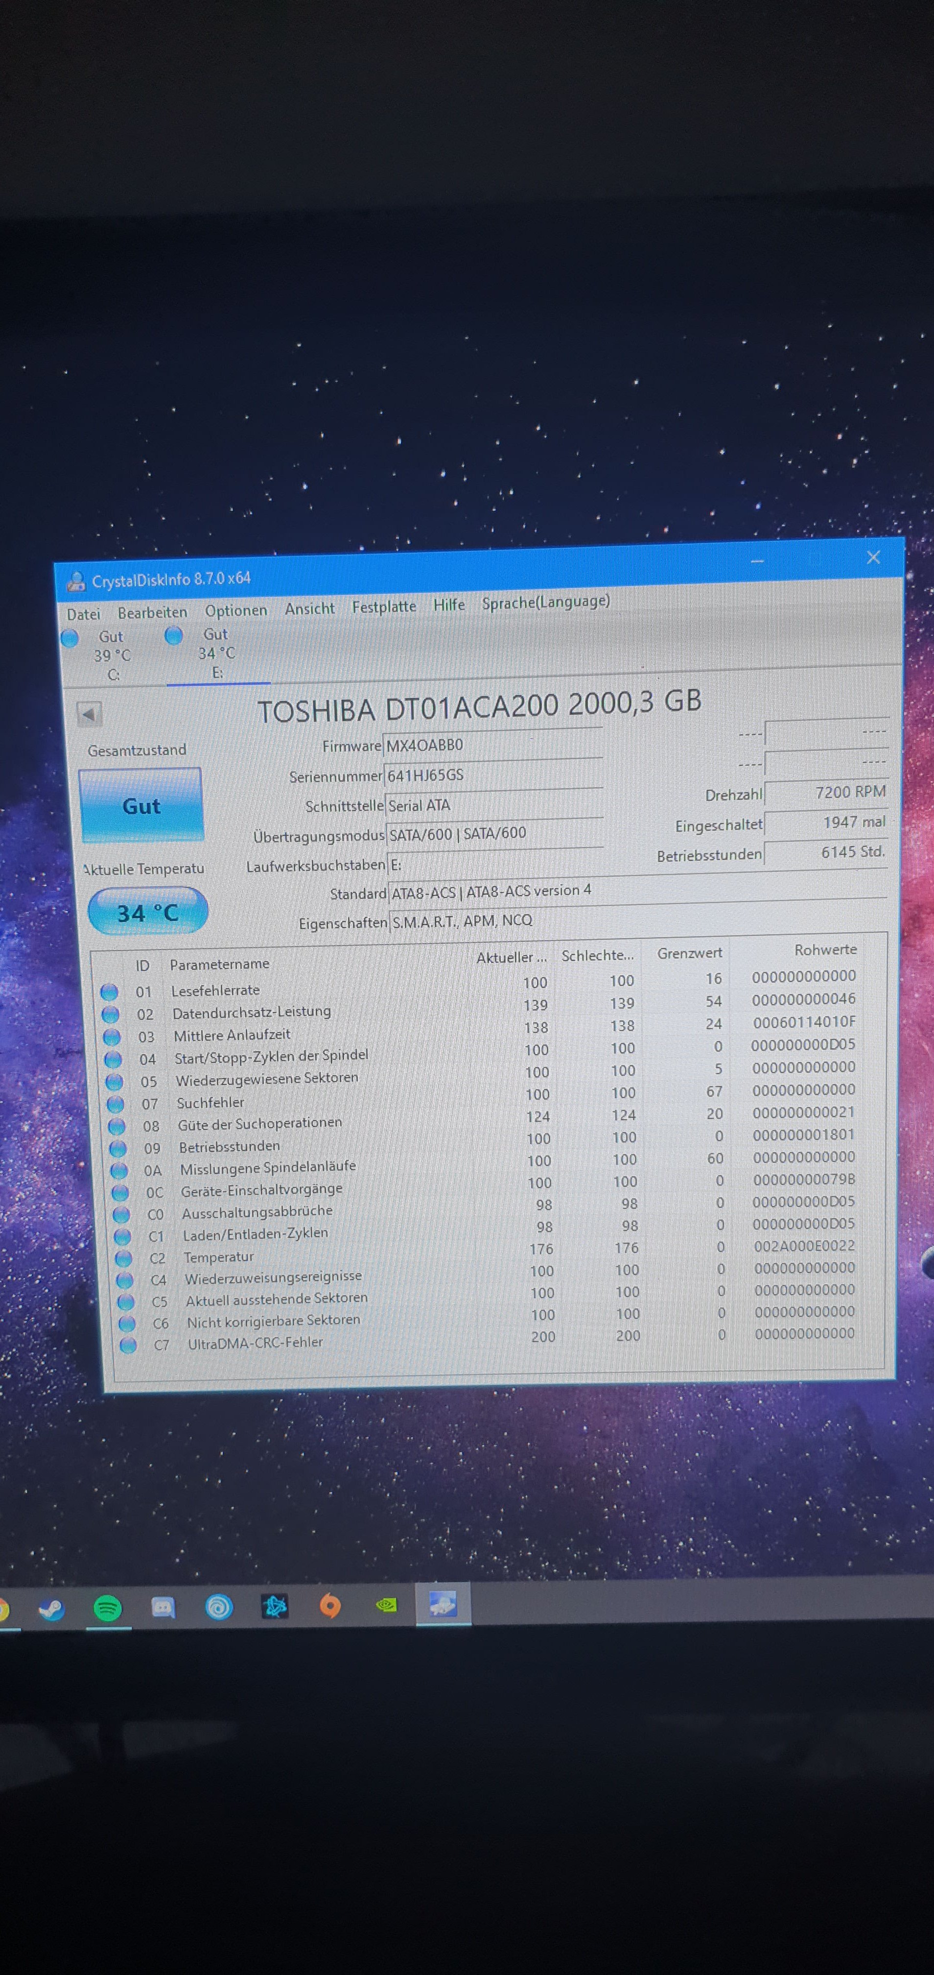
Task: Open the Battle.net launcher from the taskbar
Action: 274,1606
